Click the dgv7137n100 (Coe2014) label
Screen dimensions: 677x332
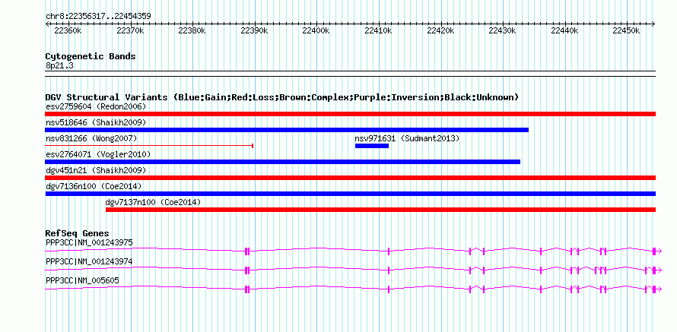tap(153, 202)
